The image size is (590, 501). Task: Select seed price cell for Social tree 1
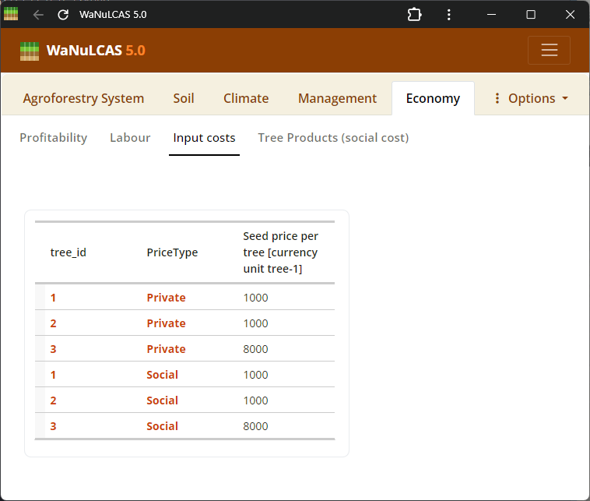[256, 375]
